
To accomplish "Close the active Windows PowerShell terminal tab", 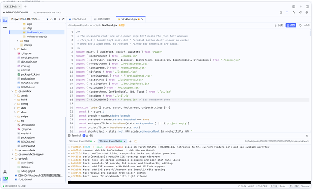I will pos(124,141).
